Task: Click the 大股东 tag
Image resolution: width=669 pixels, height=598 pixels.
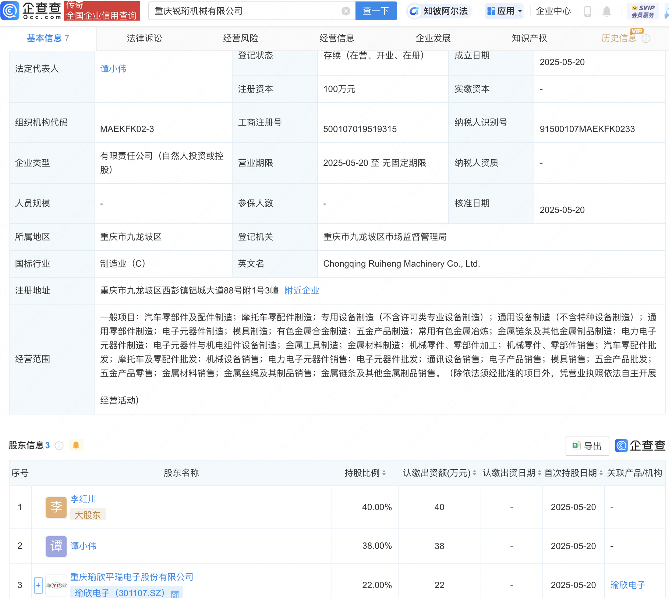Action: click(x=88, y=515)
